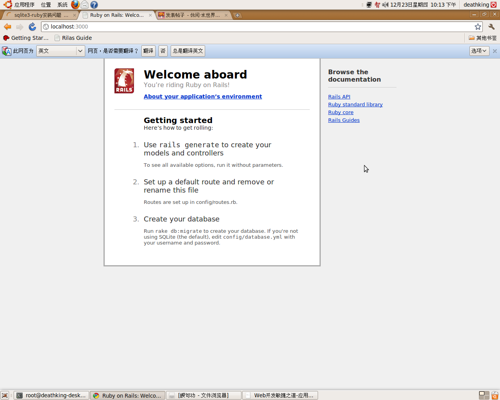The image size is (500, 400).
Task: Open the 位置 places menu
Action: tap(46, 5)
